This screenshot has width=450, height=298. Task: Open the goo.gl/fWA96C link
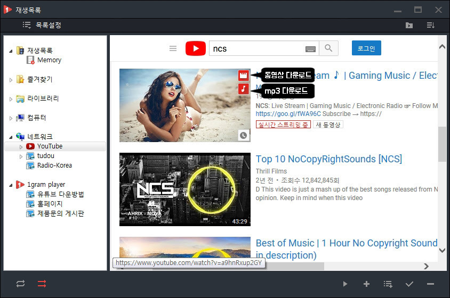[288, 114]
